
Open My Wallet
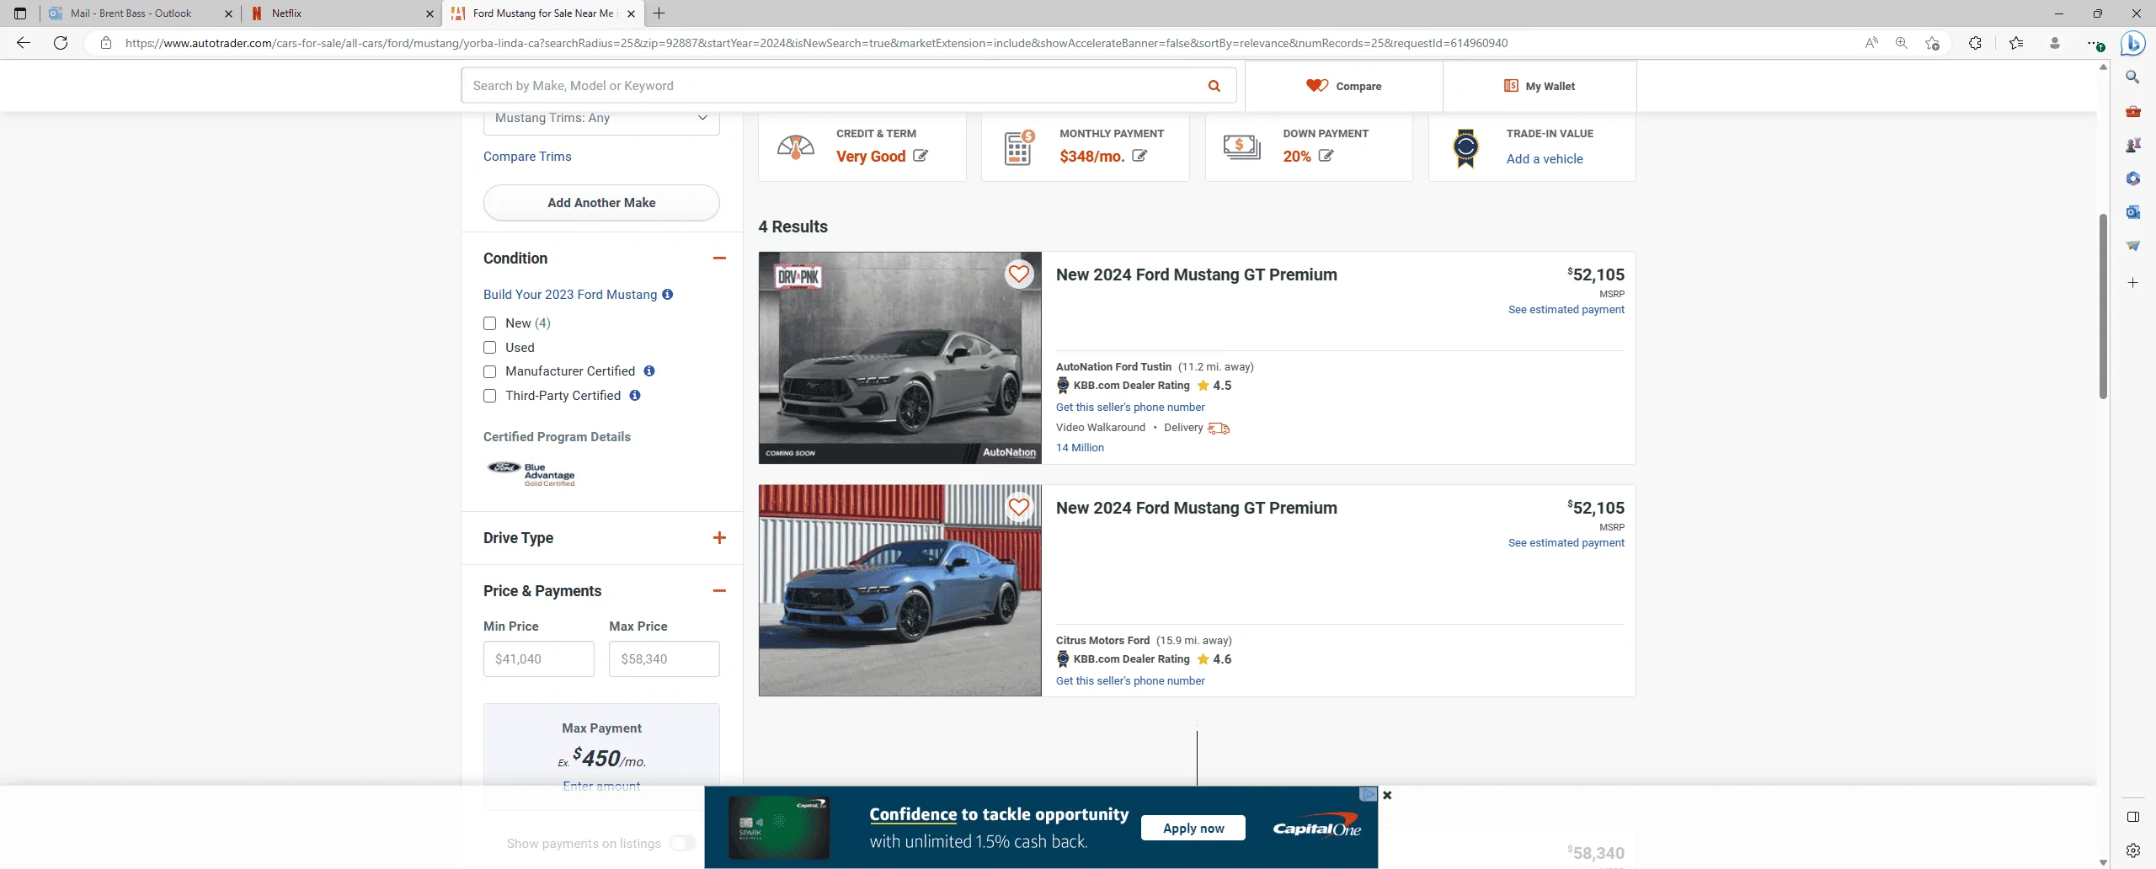point(1540,86)
